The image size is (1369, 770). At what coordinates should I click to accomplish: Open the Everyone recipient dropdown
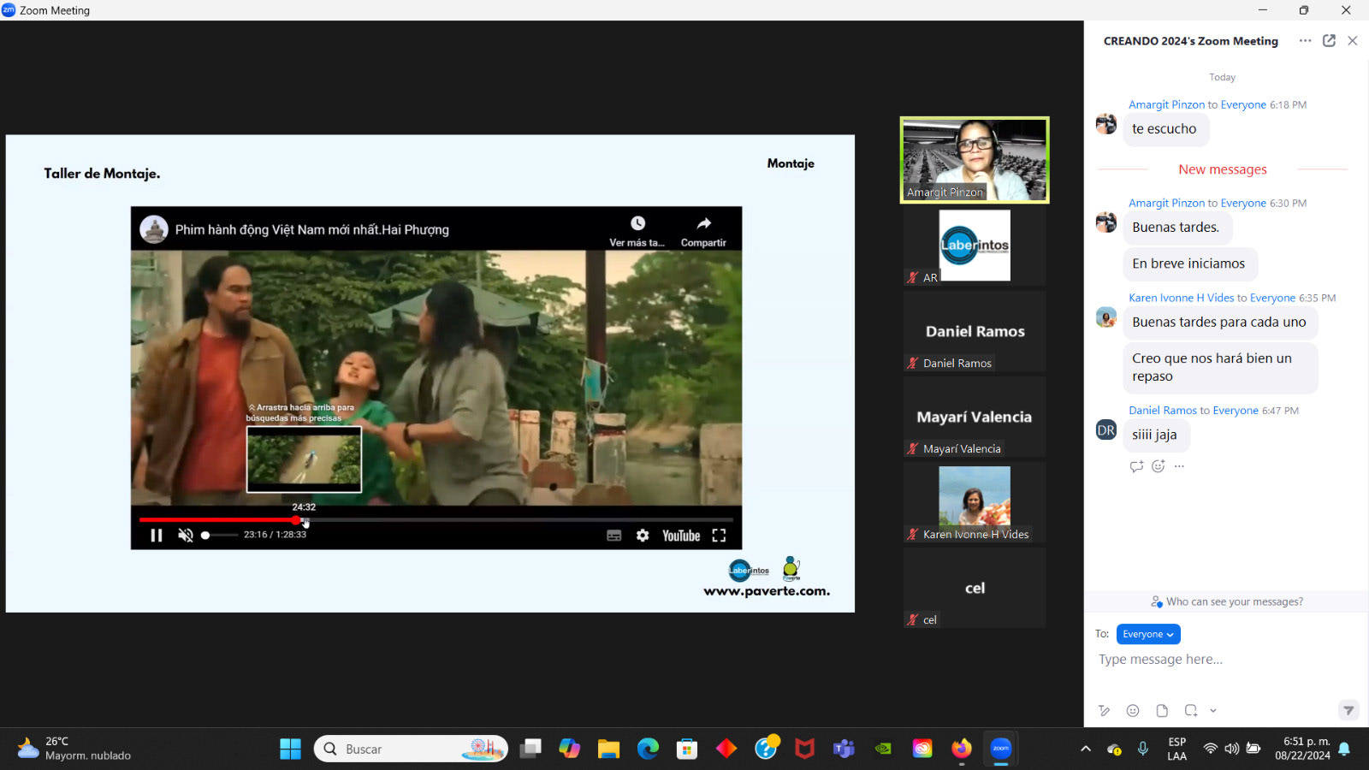click(x=1148, y=634)
